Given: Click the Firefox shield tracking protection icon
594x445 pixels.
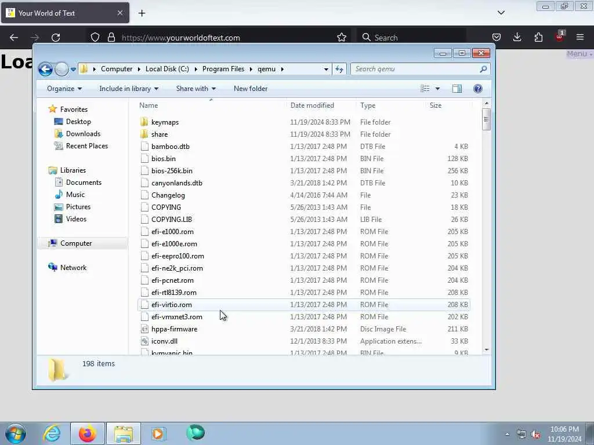Looking at the screenshot, I should pyautogui.click(x=95, y=38).
